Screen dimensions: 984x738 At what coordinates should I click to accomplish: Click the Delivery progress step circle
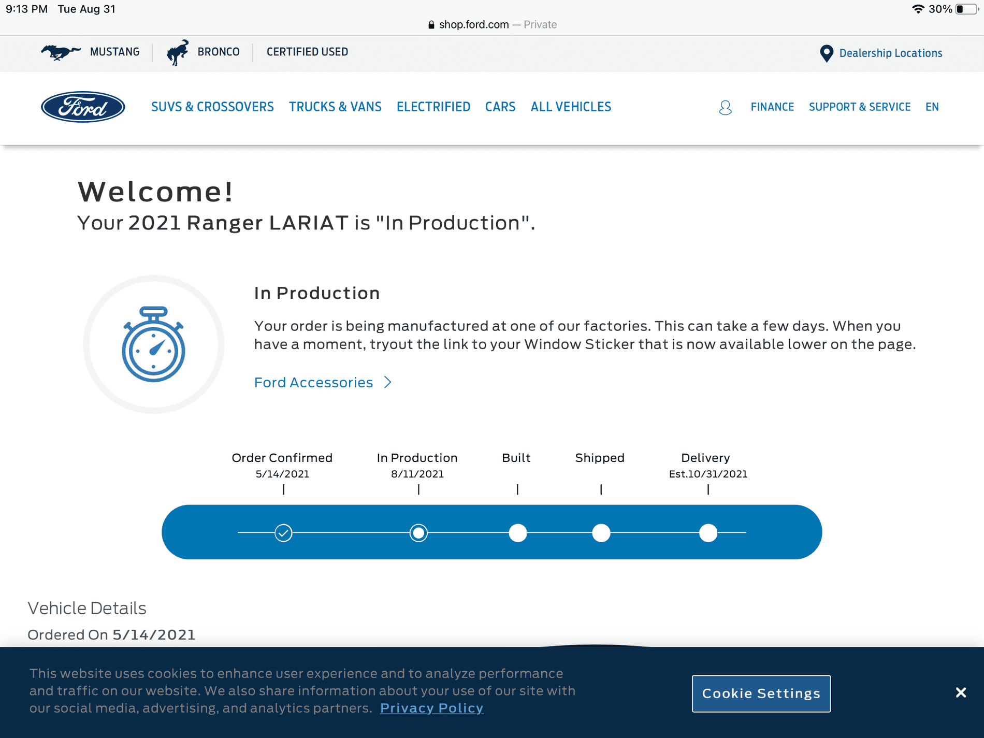pyautogui.click(x=708, y=532)
